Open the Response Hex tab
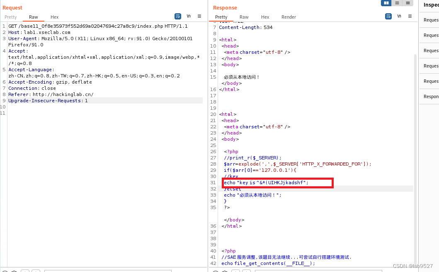 click(x=265, y=17)
